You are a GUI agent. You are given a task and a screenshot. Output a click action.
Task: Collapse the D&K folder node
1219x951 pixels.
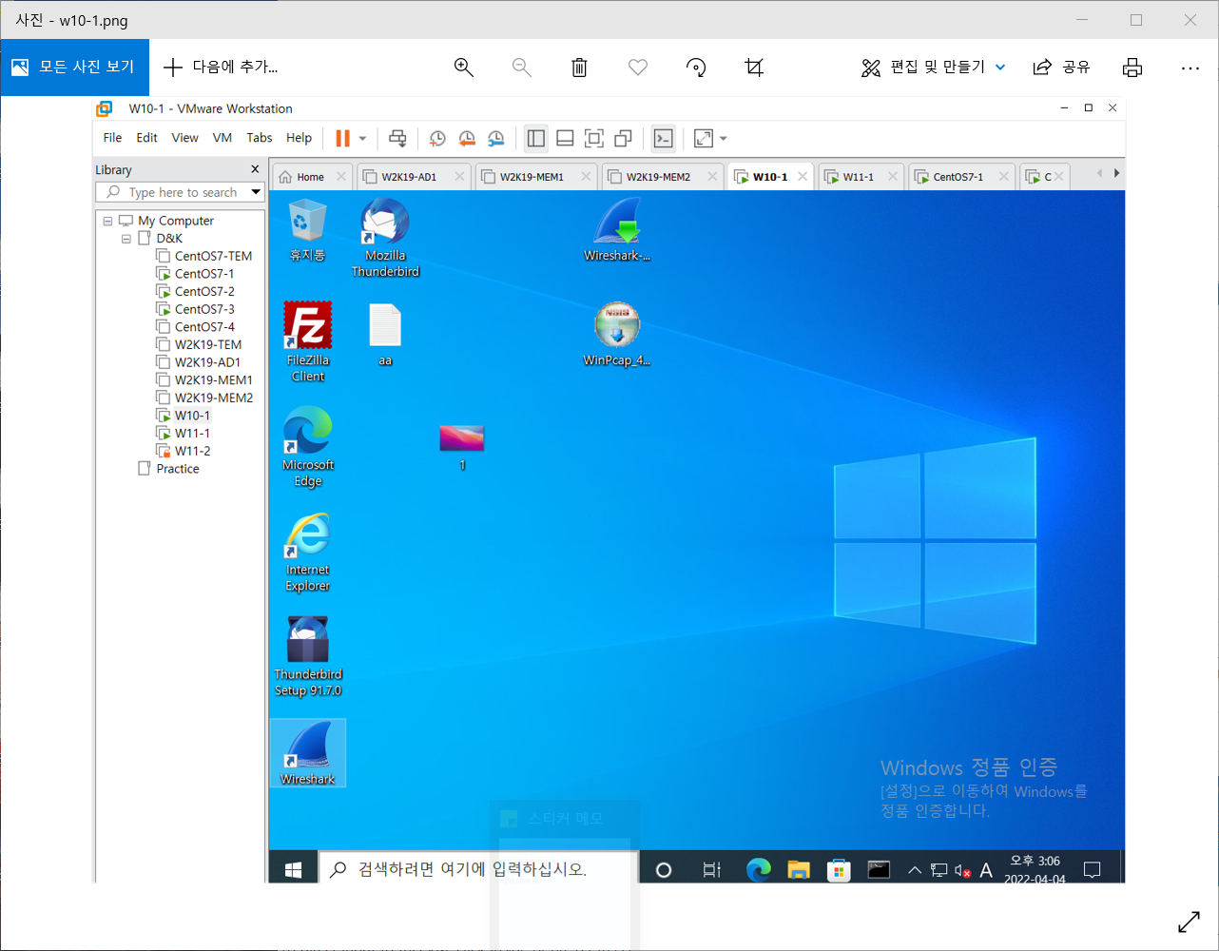pos(126,239)
